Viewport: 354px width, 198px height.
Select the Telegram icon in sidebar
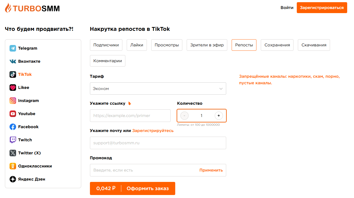13,48
